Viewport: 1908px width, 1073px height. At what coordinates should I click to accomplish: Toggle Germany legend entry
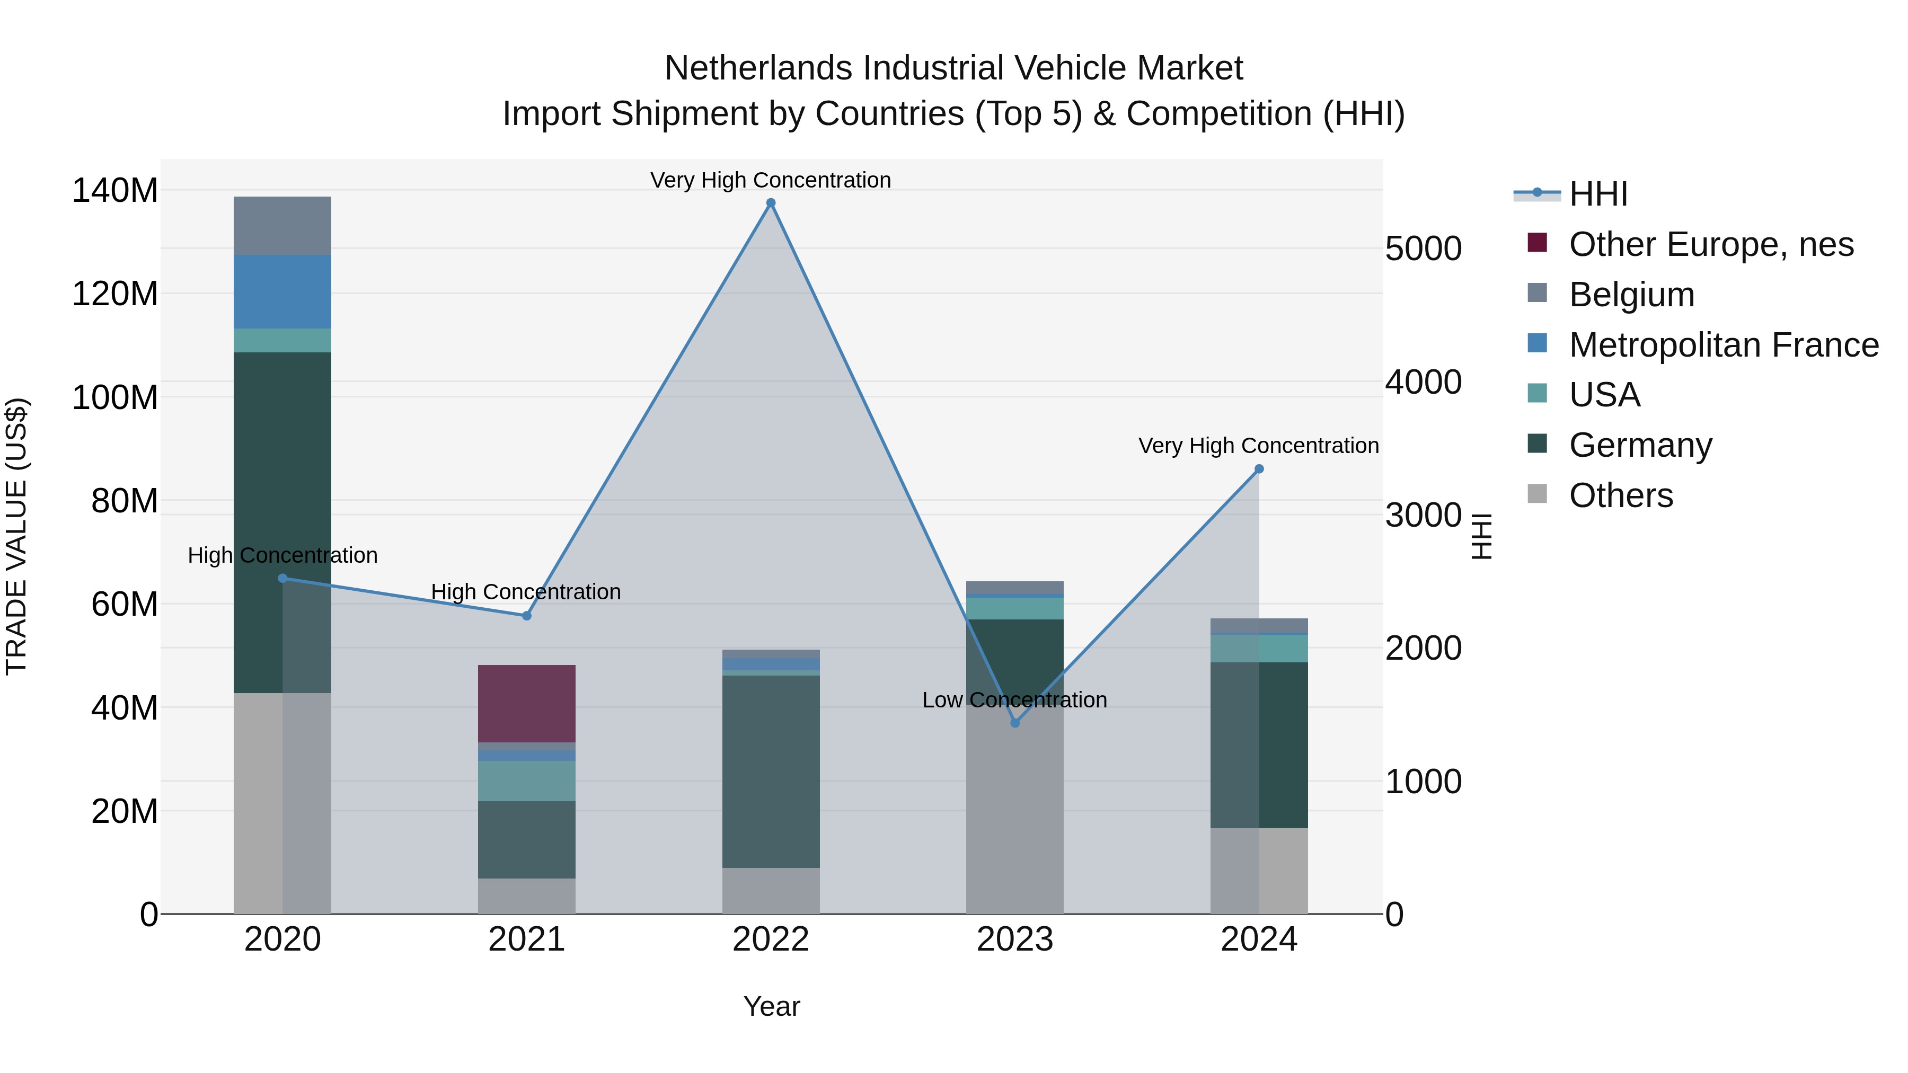(1619, 445)
